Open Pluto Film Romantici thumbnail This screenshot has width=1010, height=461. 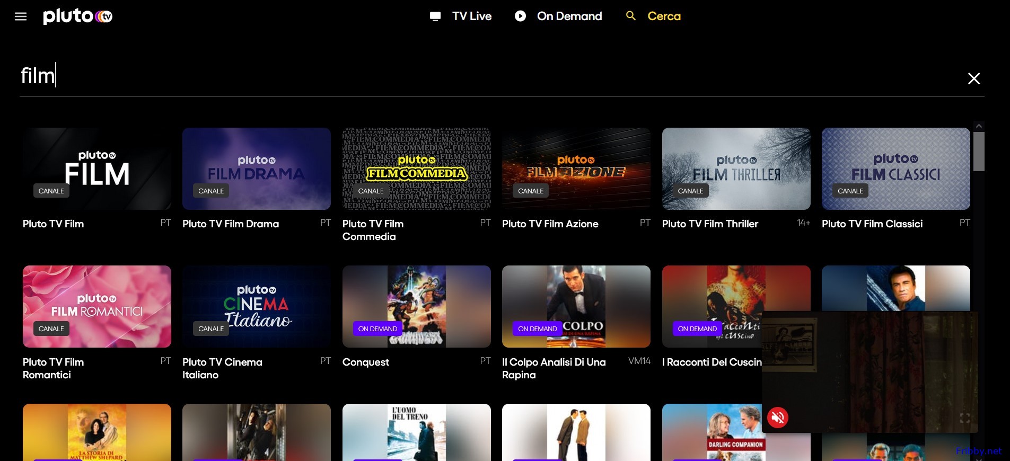click(x=97, y=306)
